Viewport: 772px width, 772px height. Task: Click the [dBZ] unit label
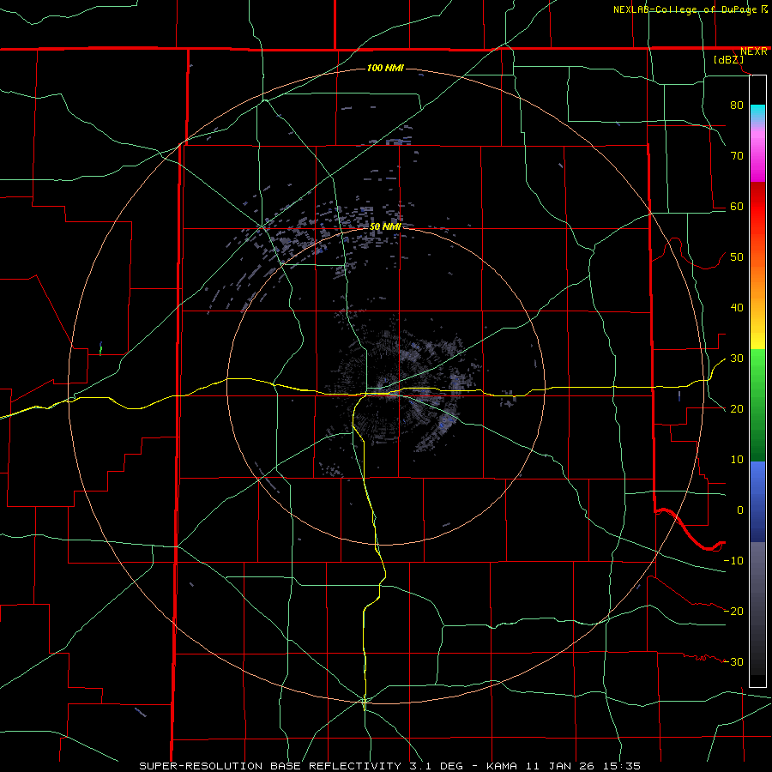pyautogui.click(x=728, y=60)
